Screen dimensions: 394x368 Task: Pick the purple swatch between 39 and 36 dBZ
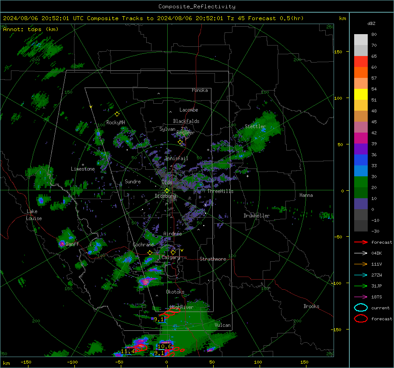point(361,149)
